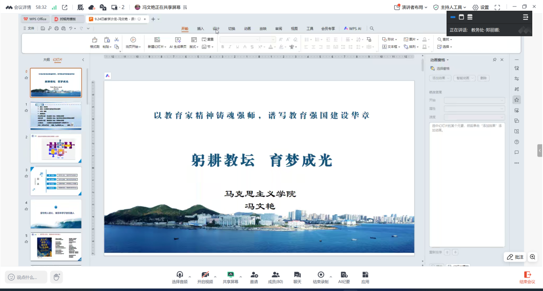Expand the 主持人工具 dropdown
Screen dimensions: 543x291
(x=450, y=7)
